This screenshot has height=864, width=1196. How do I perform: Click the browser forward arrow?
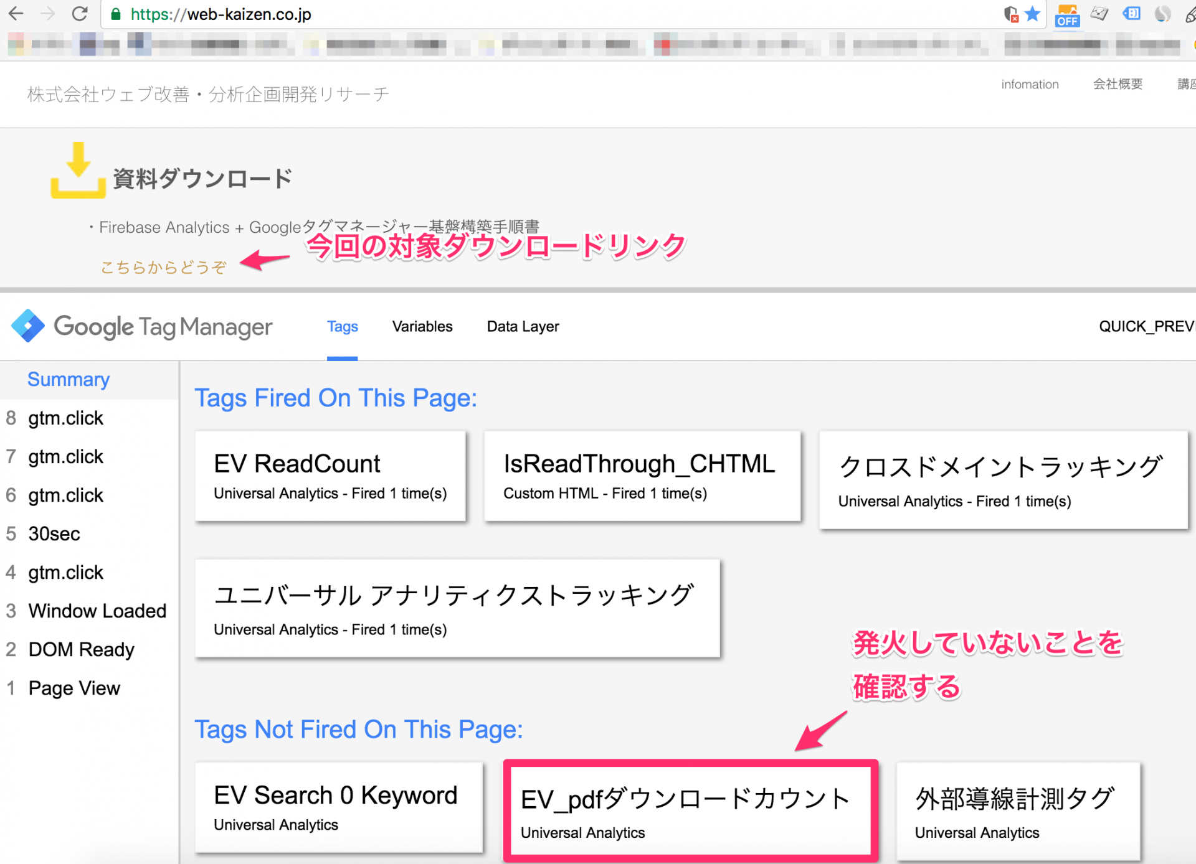47,14
